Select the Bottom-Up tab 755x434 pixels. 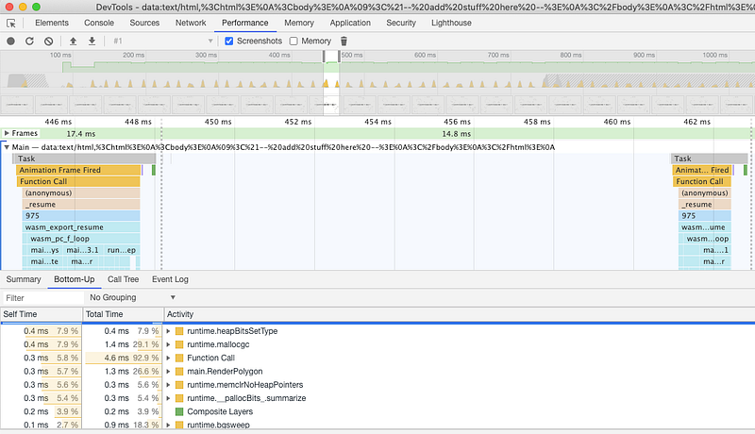(x=75, y=279)
